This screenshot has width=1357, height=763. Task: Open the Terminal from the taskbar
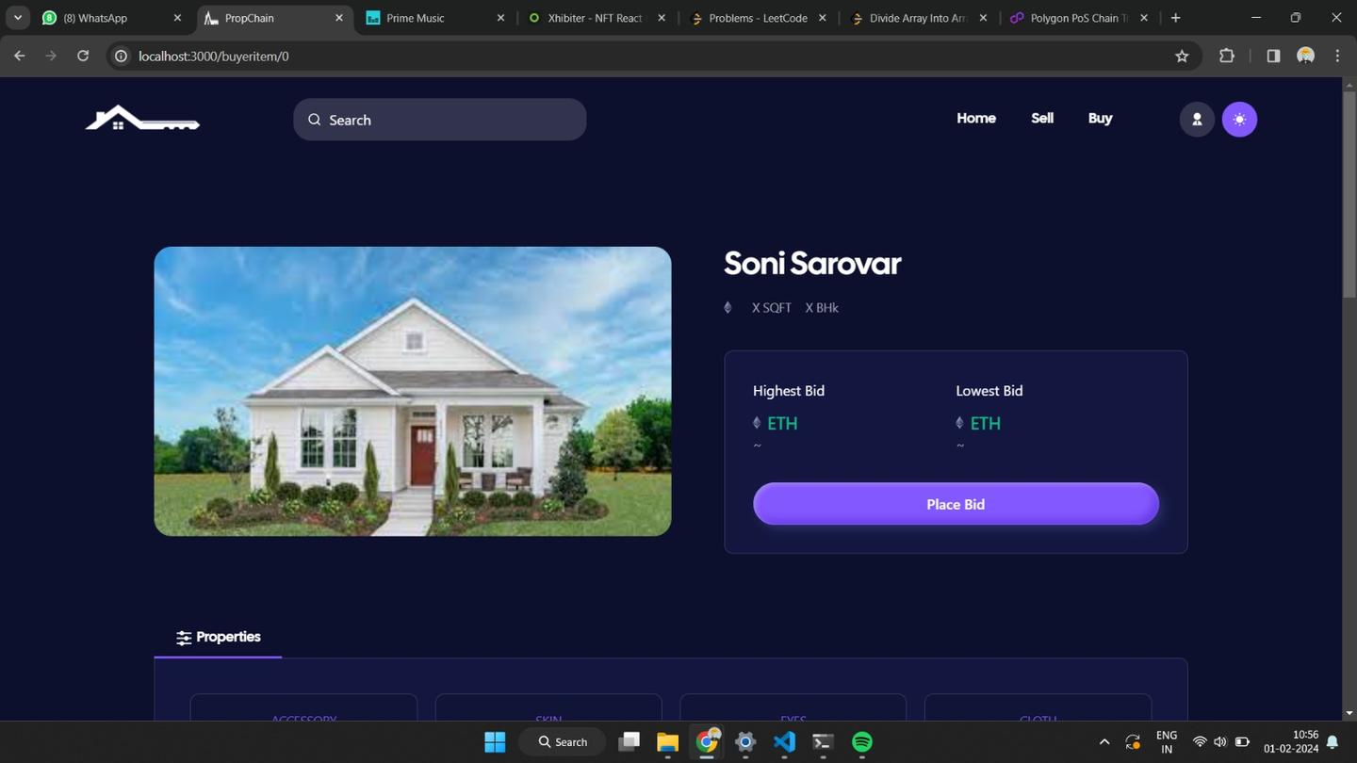click(823, 742)
